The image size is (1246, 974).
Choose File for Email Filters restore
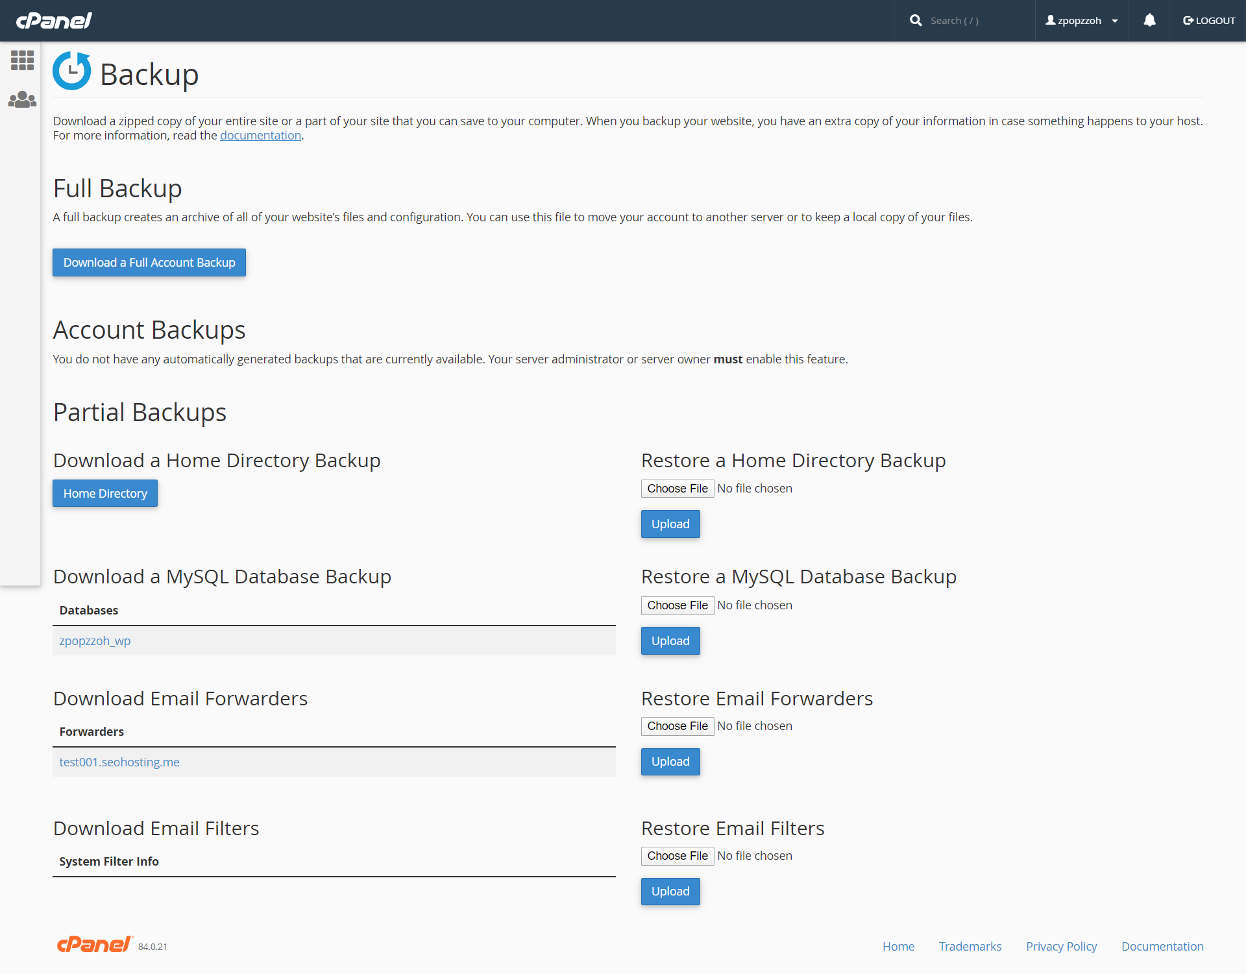678,856
